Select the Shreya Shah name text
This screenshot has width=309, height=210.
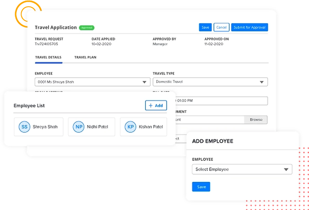pyautogui.click(x=45, y=127)
